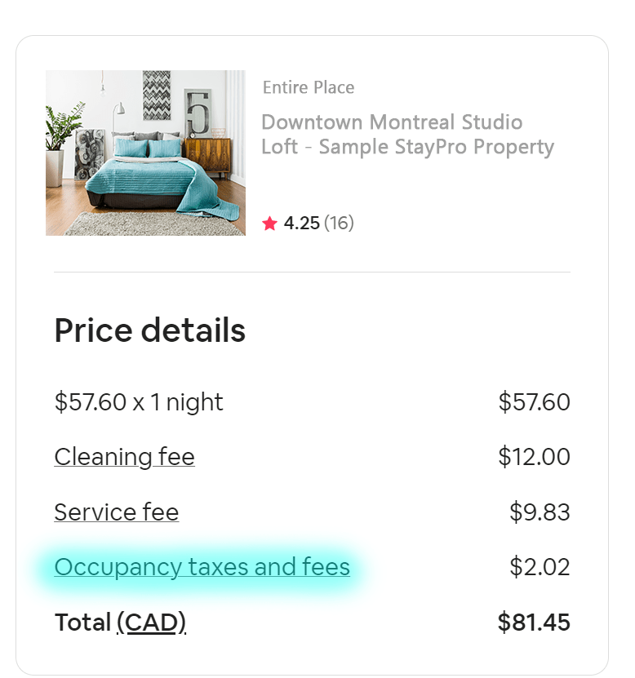
Task: Click the Price details heading
Action: pos(149,330)
